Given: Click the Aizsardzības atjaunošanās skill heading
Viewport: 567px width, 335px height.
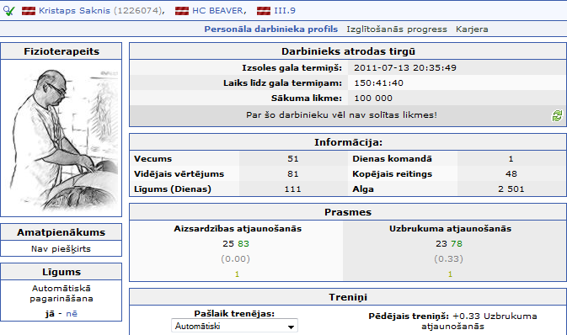Looking at the screenshot, I should (238, 229).
